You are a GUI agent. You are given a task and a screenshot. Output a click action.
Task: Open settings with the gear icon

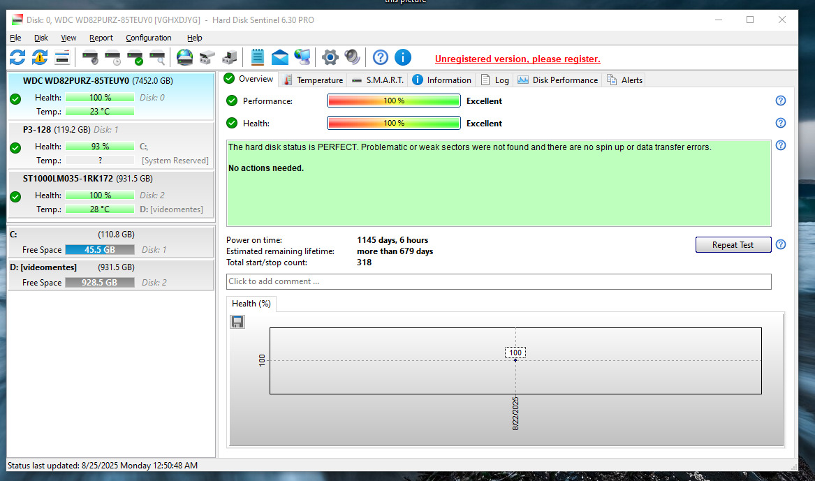pyautogui.click(x=330, y=57)
